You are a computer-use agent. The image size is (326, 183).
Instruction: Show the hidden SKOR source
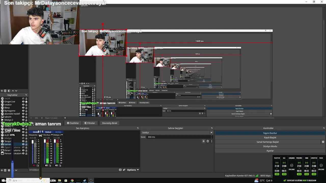pyautogui.click(x=23, y=99)
